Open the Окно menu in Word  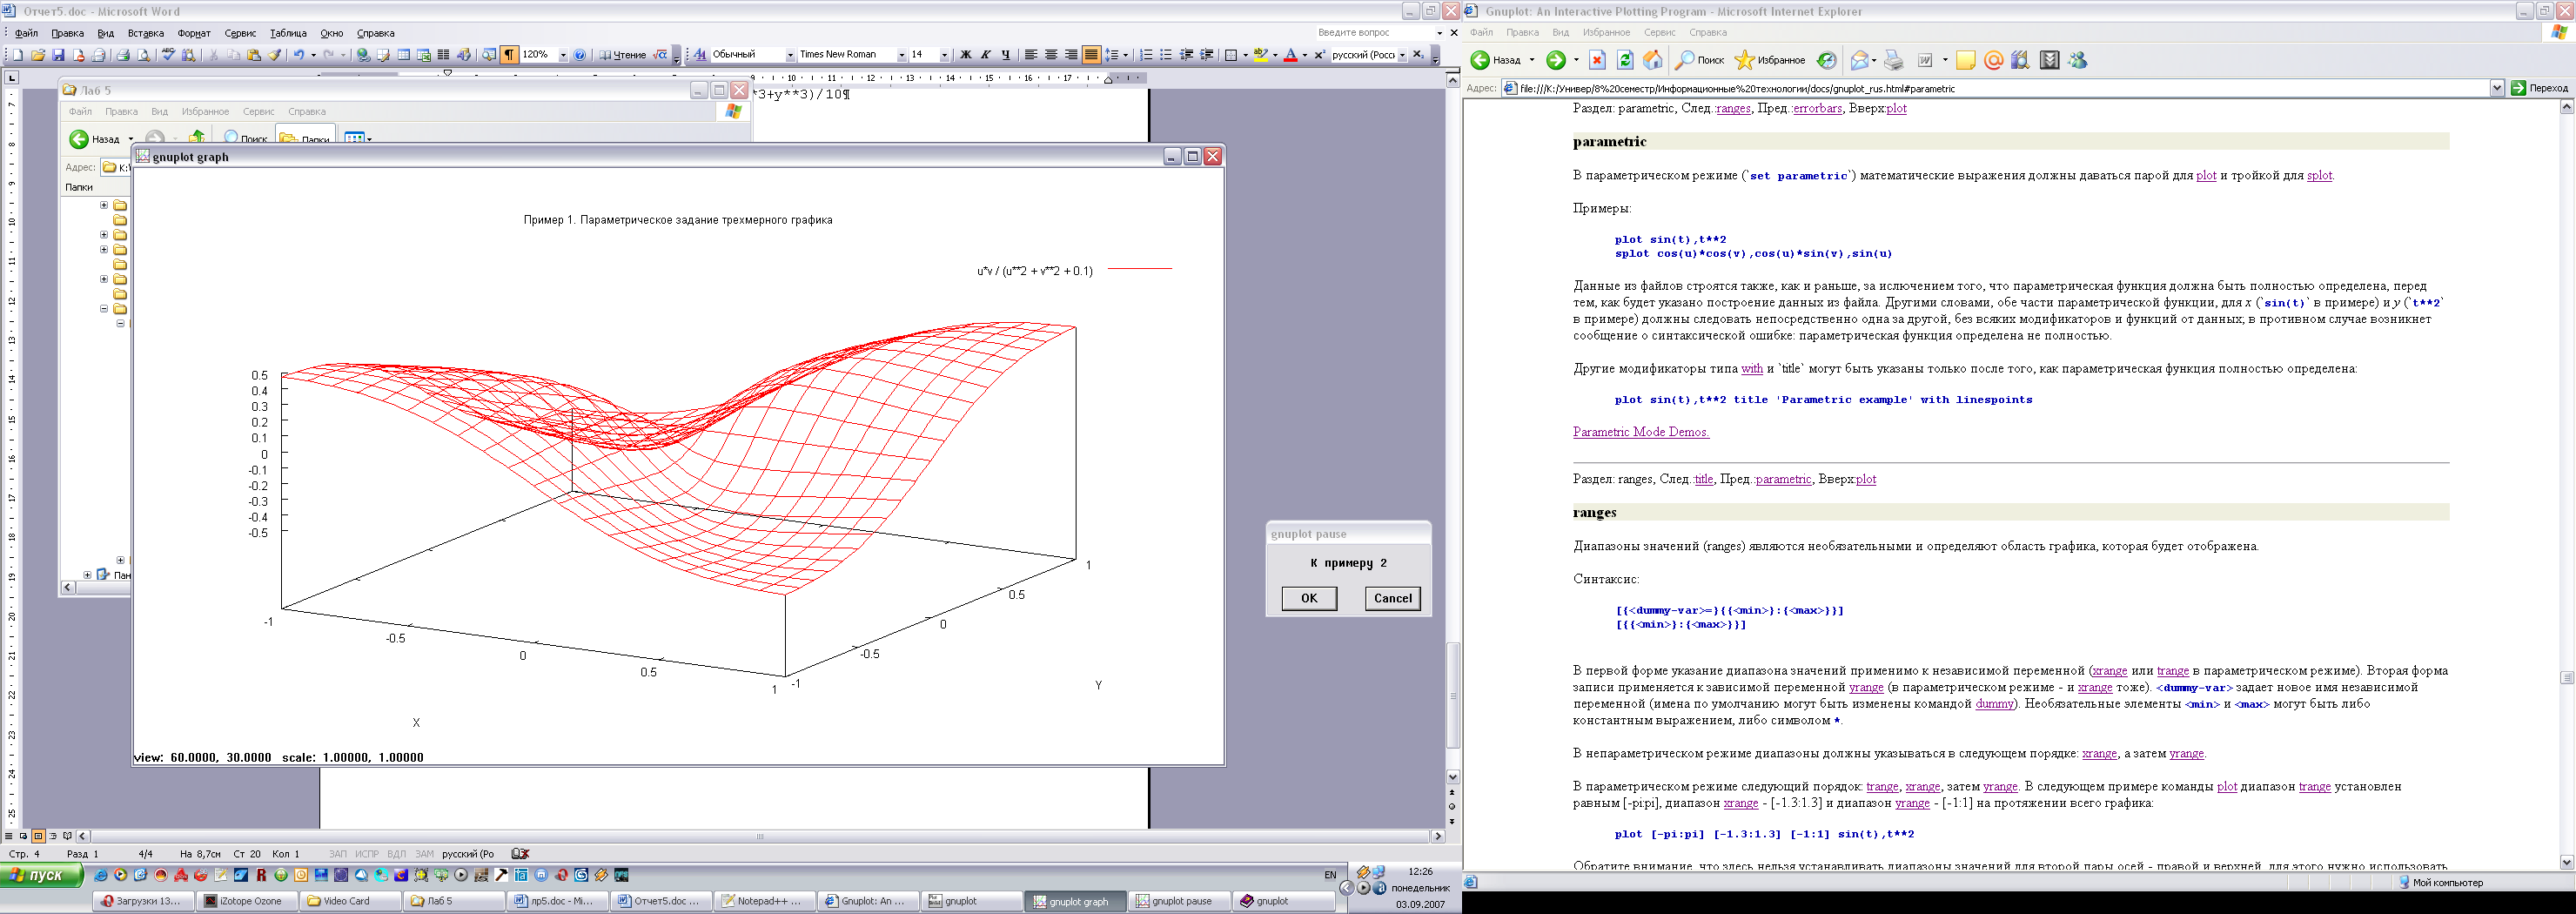(331, 33)
